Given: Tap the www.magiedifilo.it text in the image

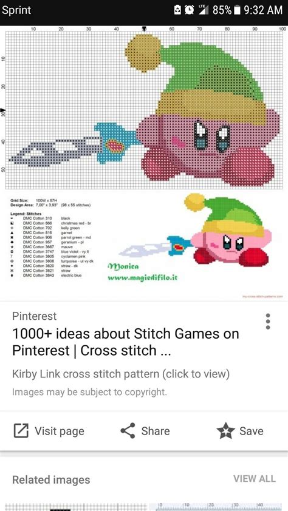Looking at the screenshot, I should (143, 278).
